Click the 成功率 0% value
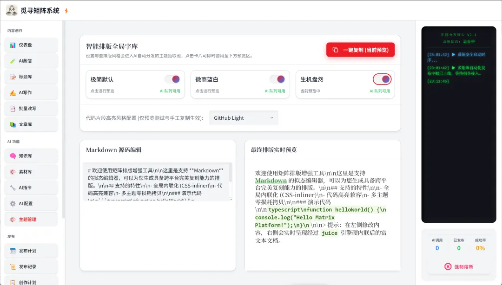Screen dimensions: 502x285 pyautogui.click(x=480, y=248)
